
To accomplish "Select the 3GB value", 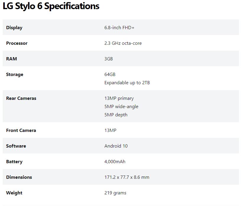I will (109, 59).
